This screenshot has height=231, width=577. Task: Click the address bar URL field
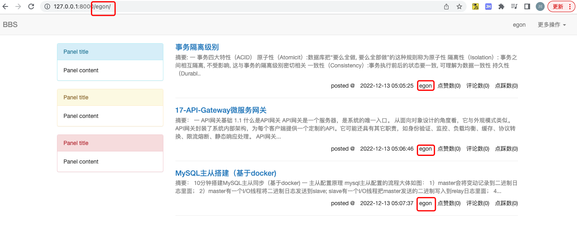pos(243,6)
